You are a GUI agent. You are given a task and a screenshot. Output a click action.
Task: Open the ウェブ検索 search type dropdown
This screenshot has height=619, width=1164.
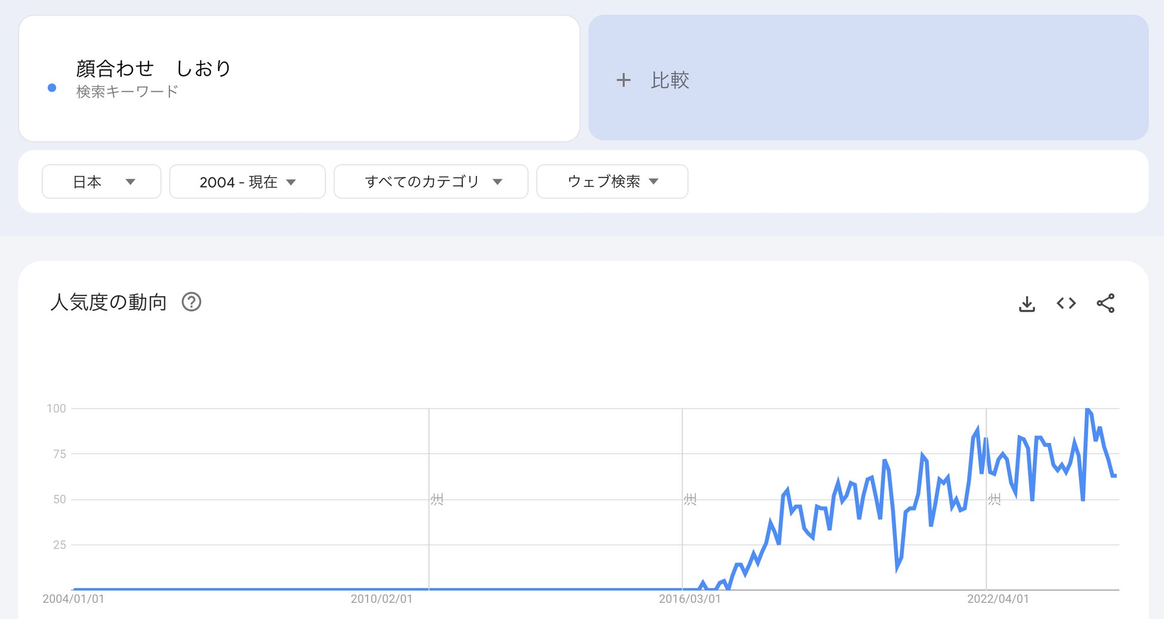[612, 181]
